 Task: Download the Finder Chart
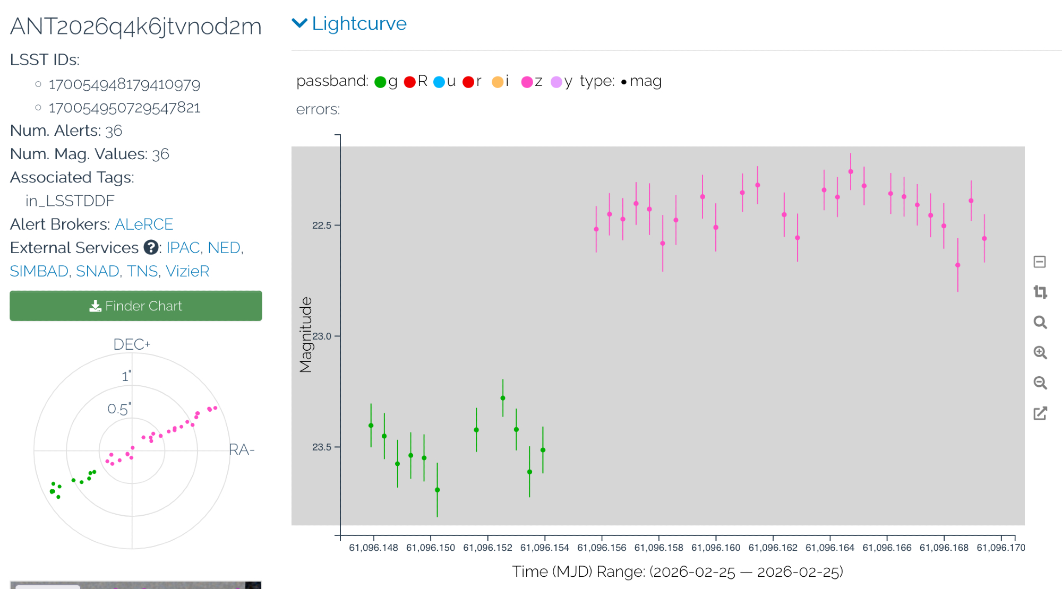point(136,306)
